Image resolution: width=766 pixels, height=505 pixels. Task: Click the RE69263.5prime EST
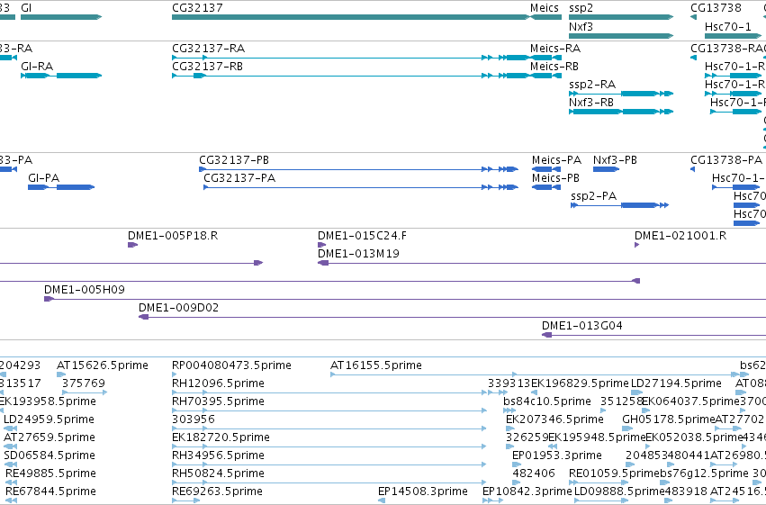tap(185, 500)
